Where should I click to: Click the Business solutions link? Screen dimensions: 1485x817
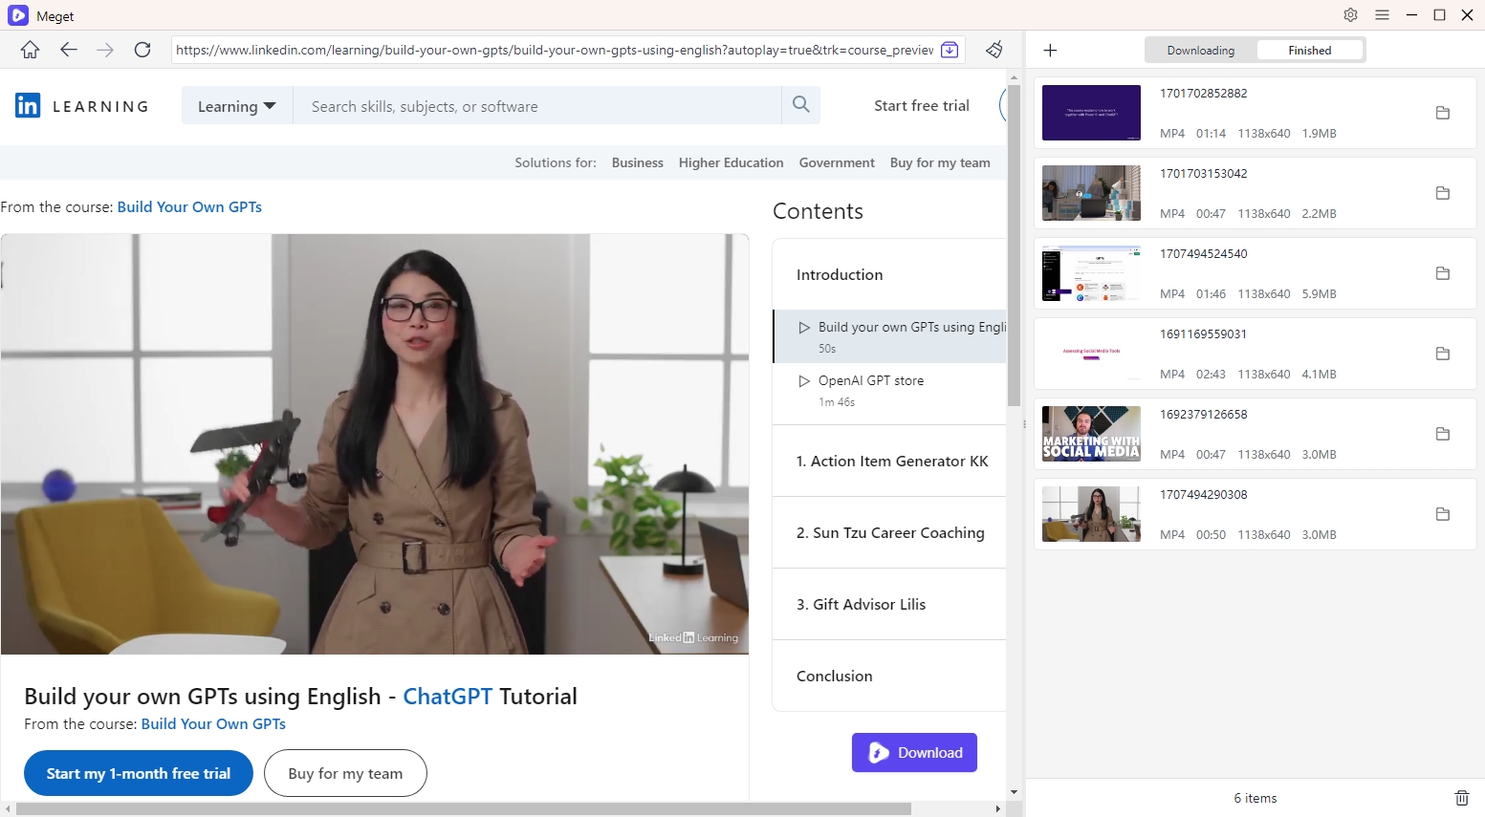click(x=638, y=162)
